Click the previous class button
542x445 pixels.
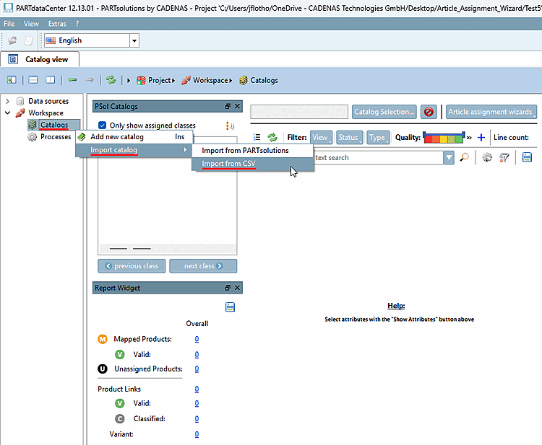coord(132,266)
